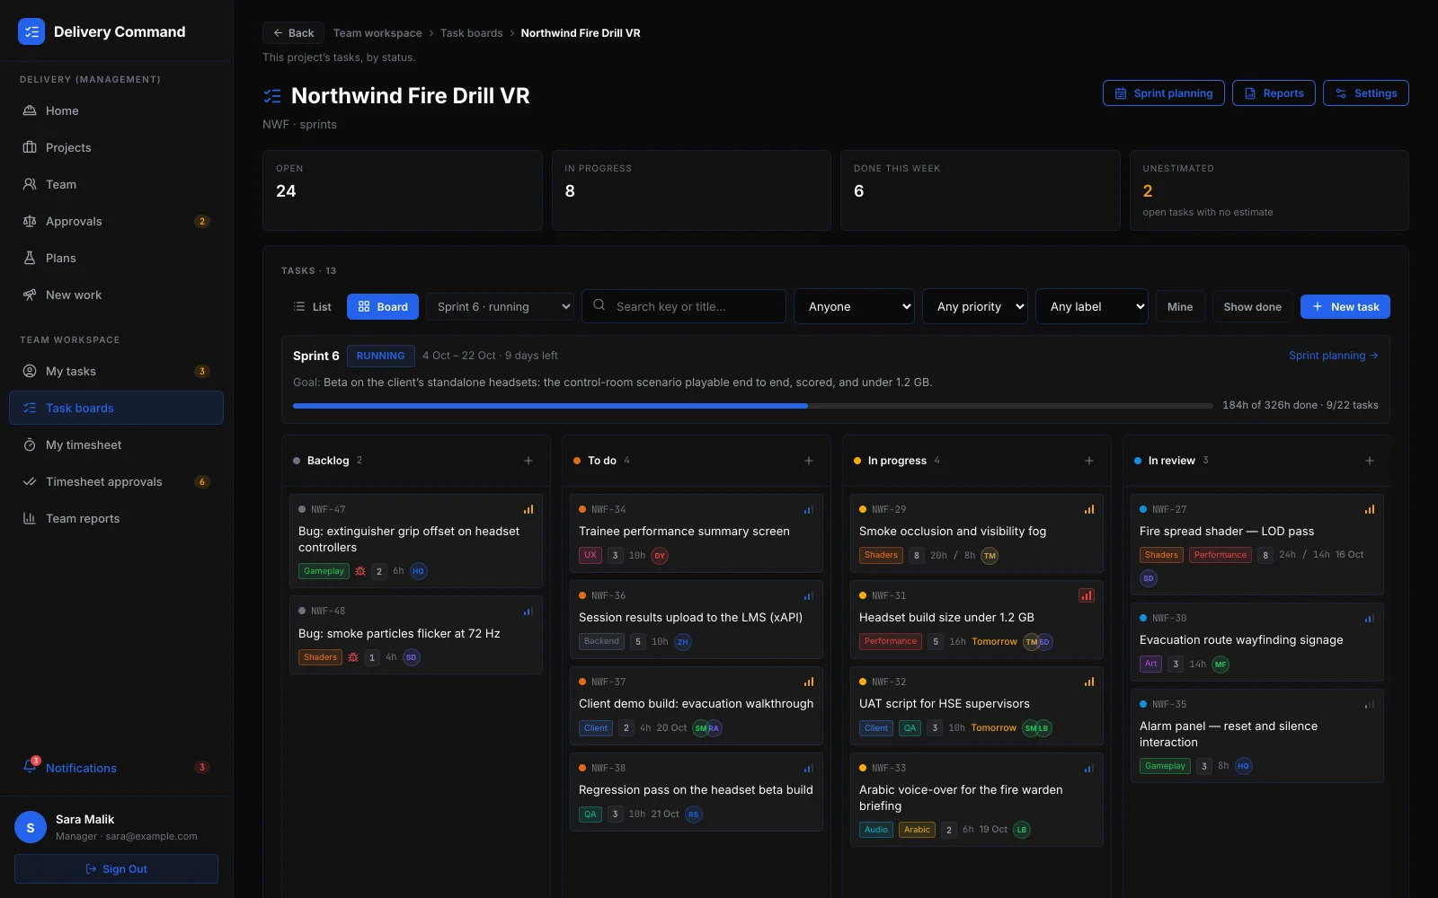Viewport: 1438px width, 898px height.
Task: Follow the Sprint planning arrow link
Action: 1334,356
